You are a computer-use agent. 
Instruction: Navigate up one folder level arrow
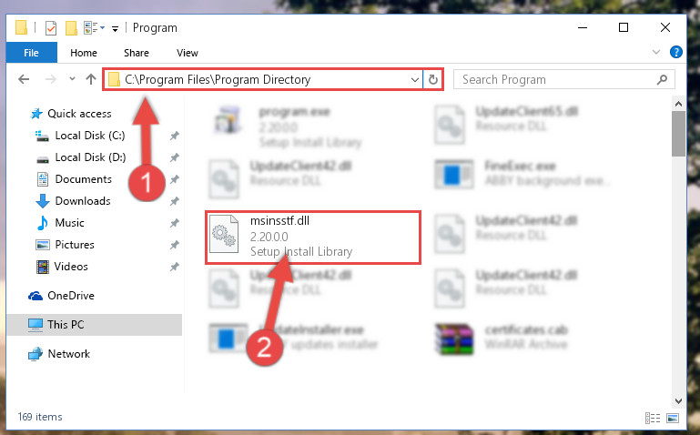click(91, 79)
